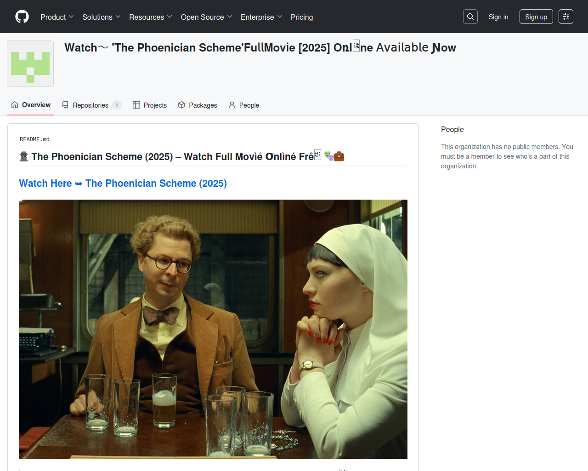Open the Enterprise dropdown menu
The image size is (588, 471).
(x=261, y=17)
